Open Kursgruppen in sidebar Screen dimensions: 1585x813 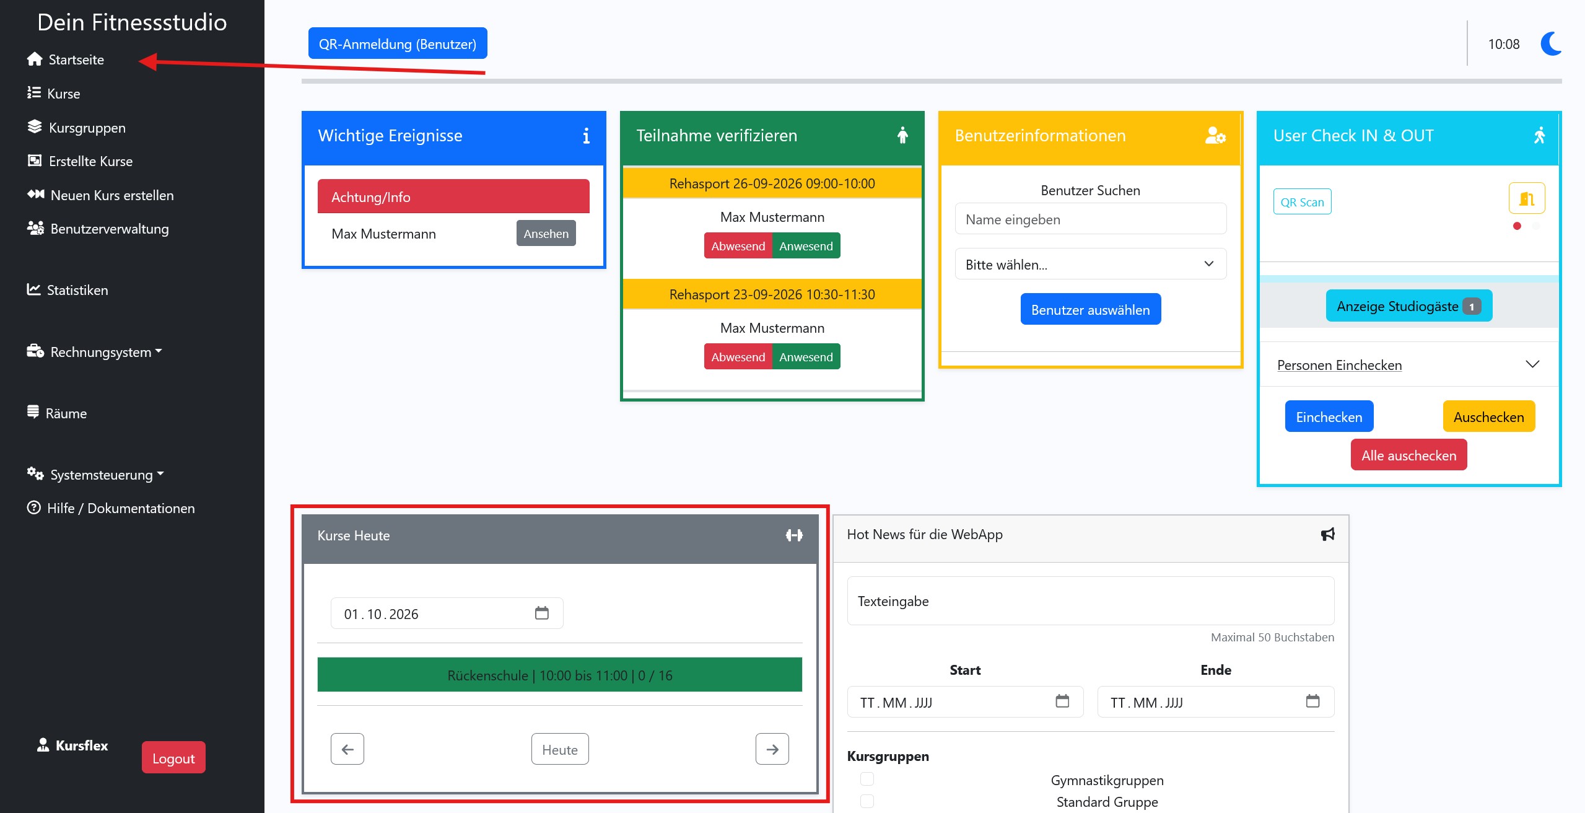point(77,128)
